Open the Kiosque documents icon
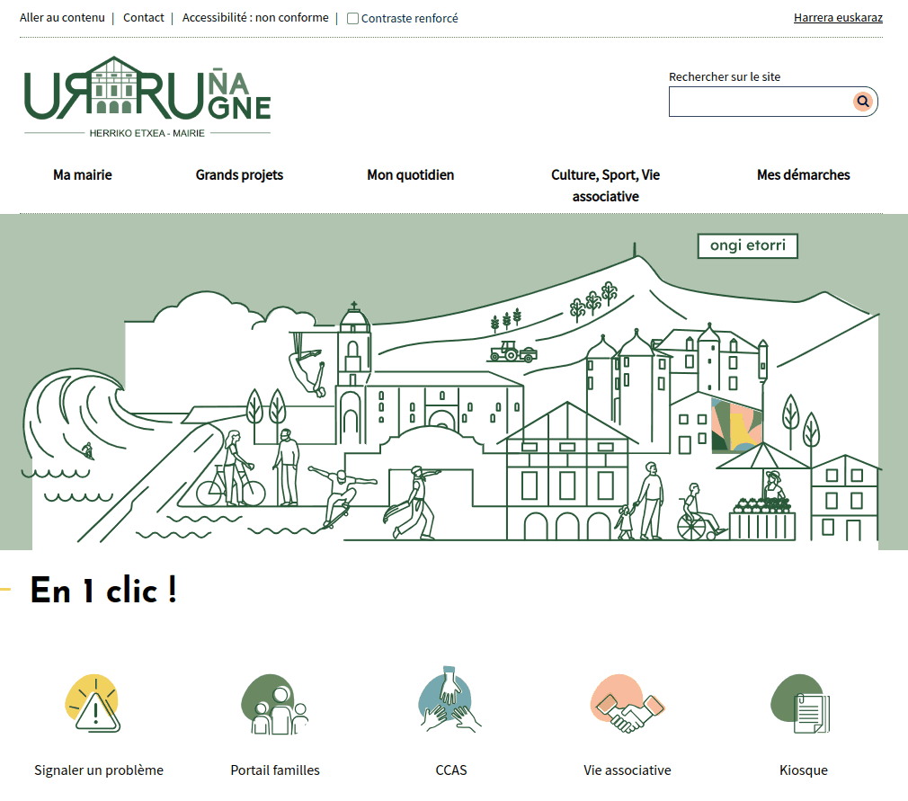 point(802,701)
